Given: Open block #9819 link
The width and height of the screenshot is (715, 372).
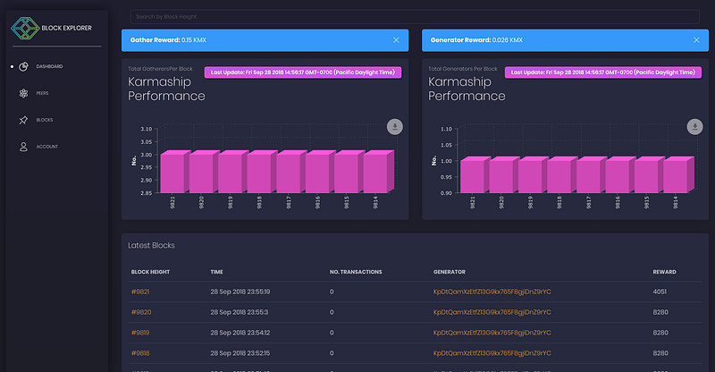Looking at the screenshot, I should [140, 333].
